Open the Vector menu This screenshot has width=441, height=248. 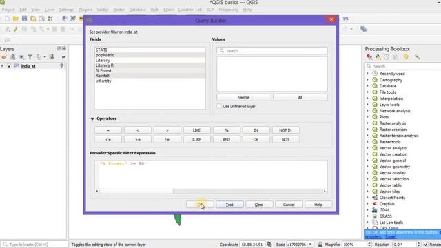coord(103,10)
